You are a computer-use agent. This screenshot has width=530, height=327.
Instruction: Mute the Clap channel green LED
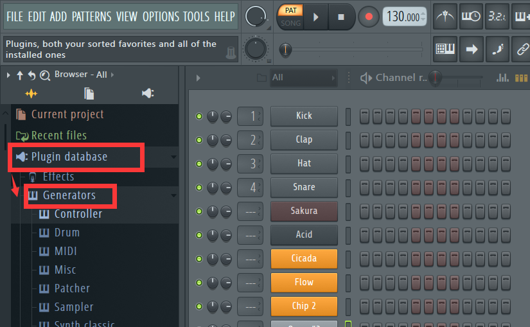click(199, 140)
